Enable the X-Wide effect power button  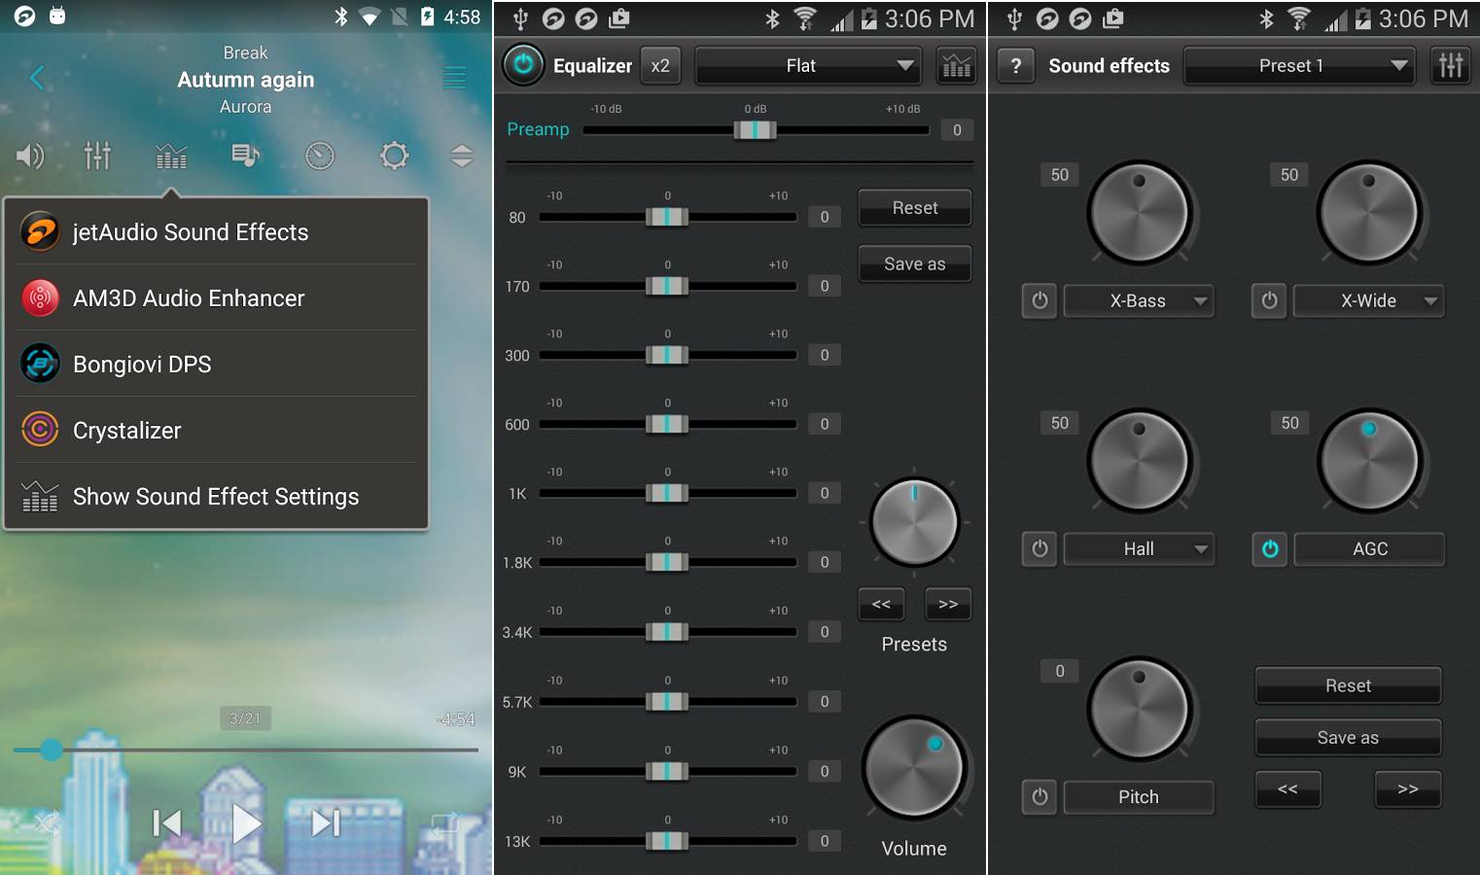tap(1269, 300)
